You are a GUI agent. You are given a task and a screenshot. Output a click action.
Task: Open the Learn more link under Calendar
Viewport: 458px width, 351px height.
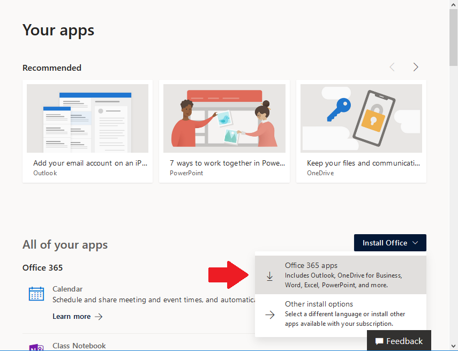tap(71, 317)
